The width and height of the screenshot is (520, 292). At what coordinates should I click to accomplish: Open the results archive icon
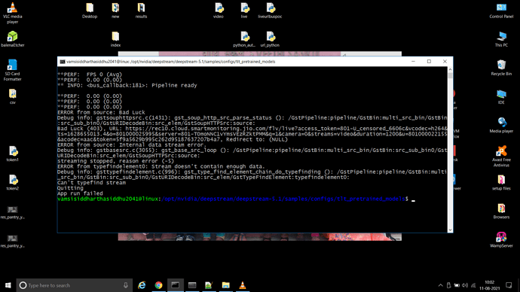click(141, 11)
